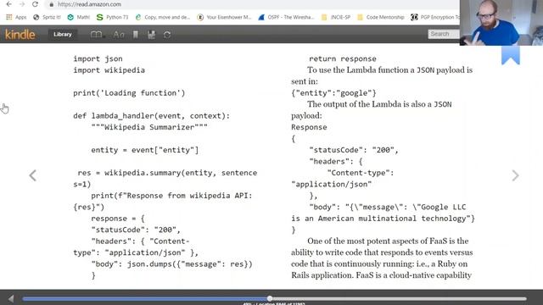Click the paragraph starting 'One of the most potent'
This screenshot has width=543, height=305.
[382, 258]
